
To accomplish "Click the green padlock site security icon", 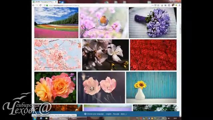I will (47, 5).
